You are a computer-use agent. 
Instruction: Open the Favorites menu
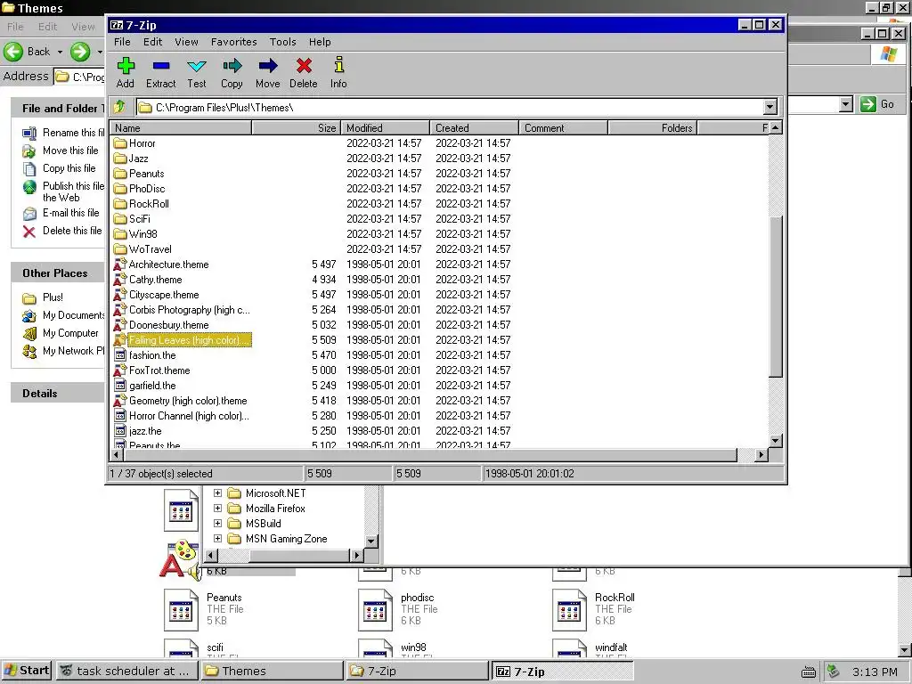click(x=234, y=42)
